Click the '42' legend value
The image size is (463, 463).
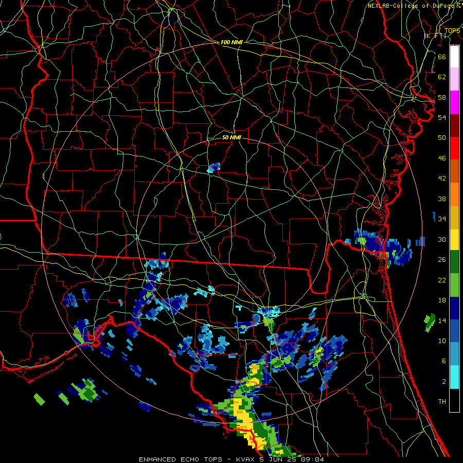[442, 179]
